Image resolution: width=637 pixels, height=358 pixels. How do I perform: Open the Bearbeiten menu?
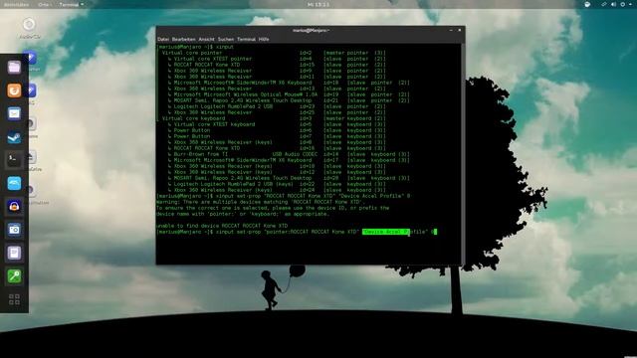tap(183, 40)
